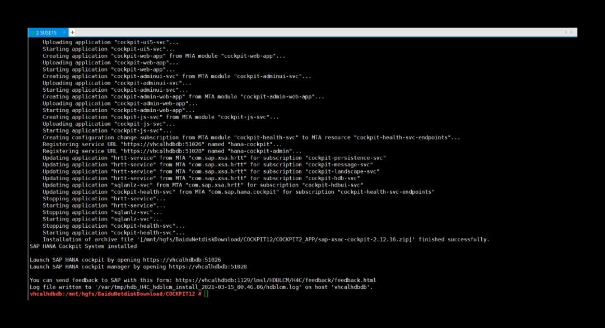Click the line Starting application "cockpit-adminui-svc"
The image size is (605, 328).
pyautogui.click(x=115, y=90)
